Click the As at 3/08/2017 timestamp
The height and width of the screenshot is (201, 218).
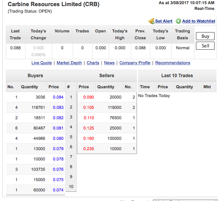pyautogui.click(x=186, y=3)
